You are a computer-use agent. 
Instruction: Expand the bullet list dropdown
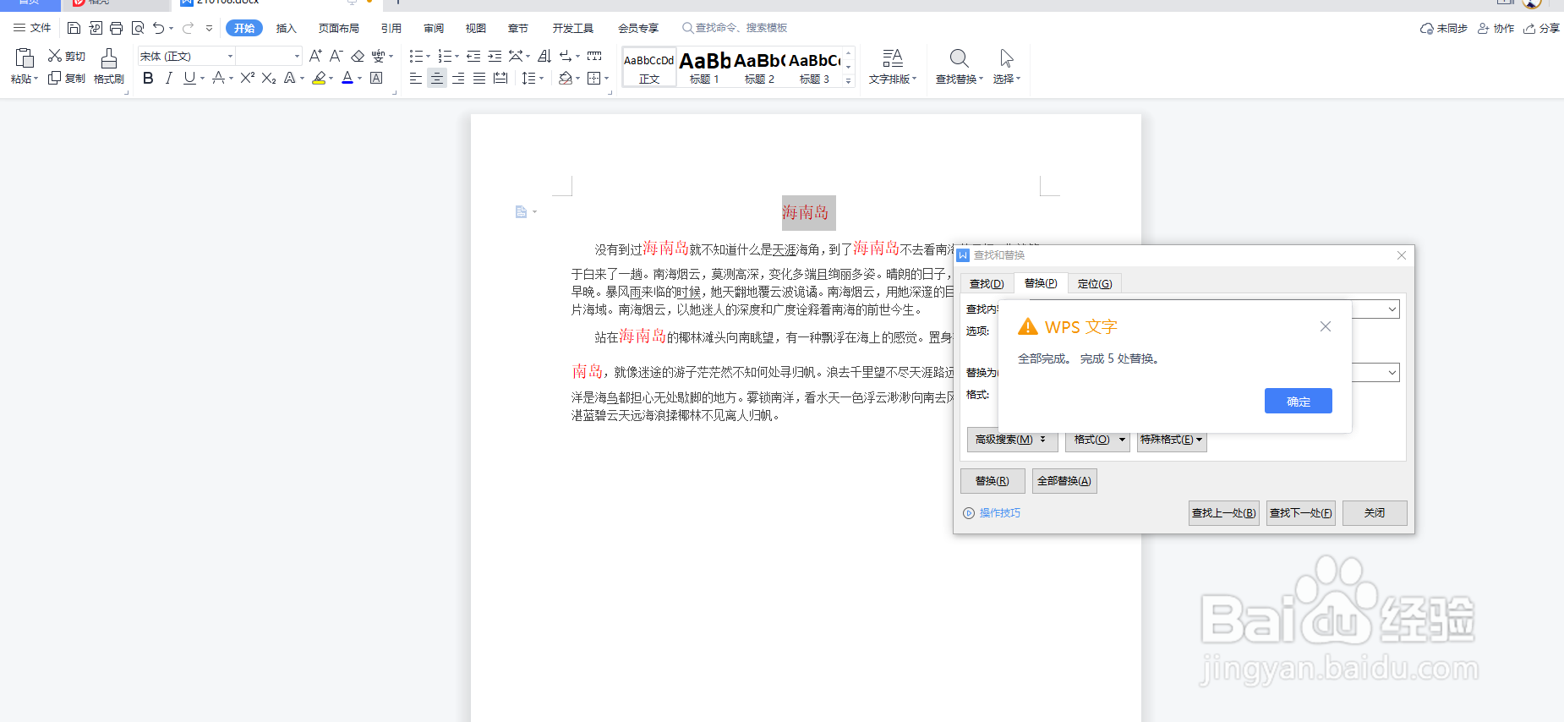(x=428, y=56)
